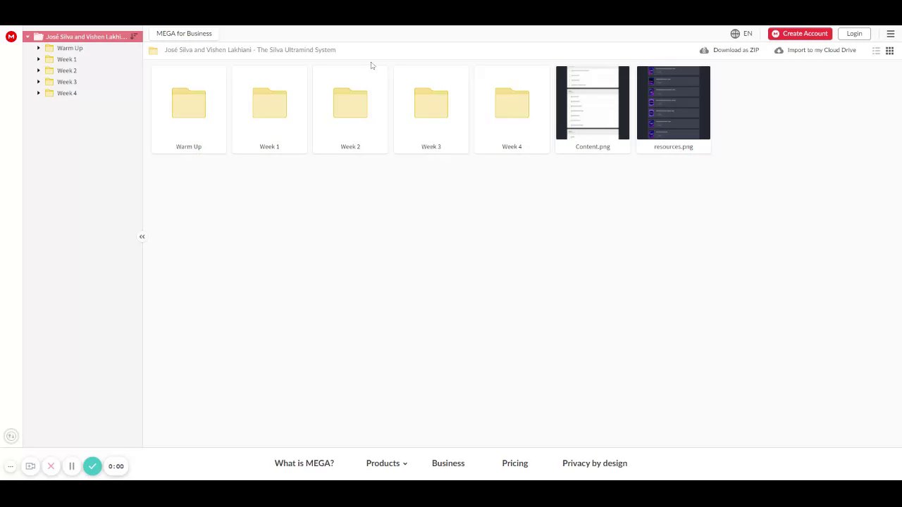Open the Pricing footer link
Viewport: 902px width, 507px height.
click(515, 463)
